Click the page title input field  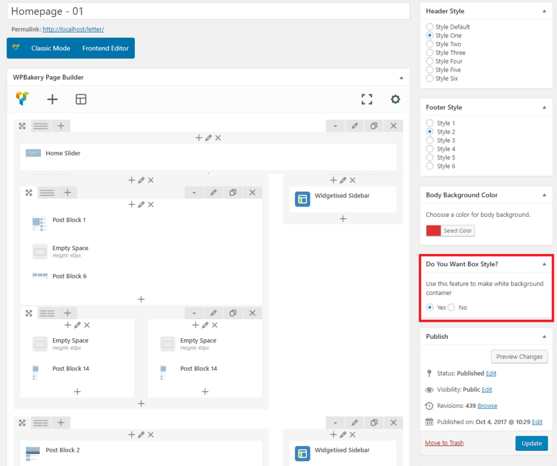(x=208, y=11)
